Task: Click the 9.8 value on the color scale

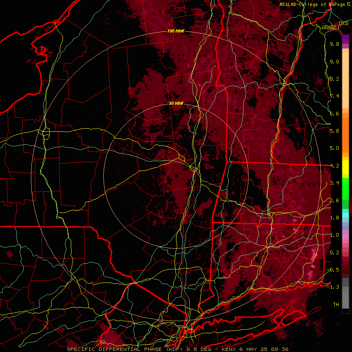Action: coord(334,44)
